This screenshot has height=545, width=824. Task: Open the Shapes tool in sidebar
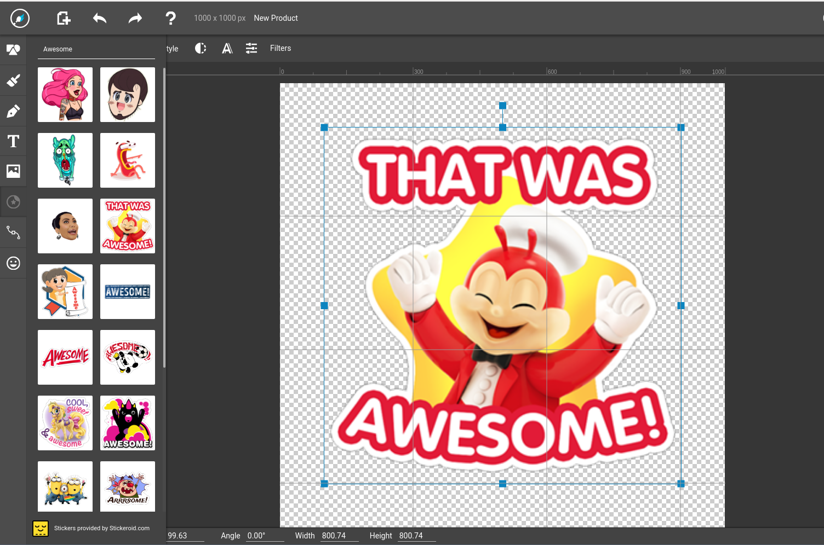coord(13,50)
